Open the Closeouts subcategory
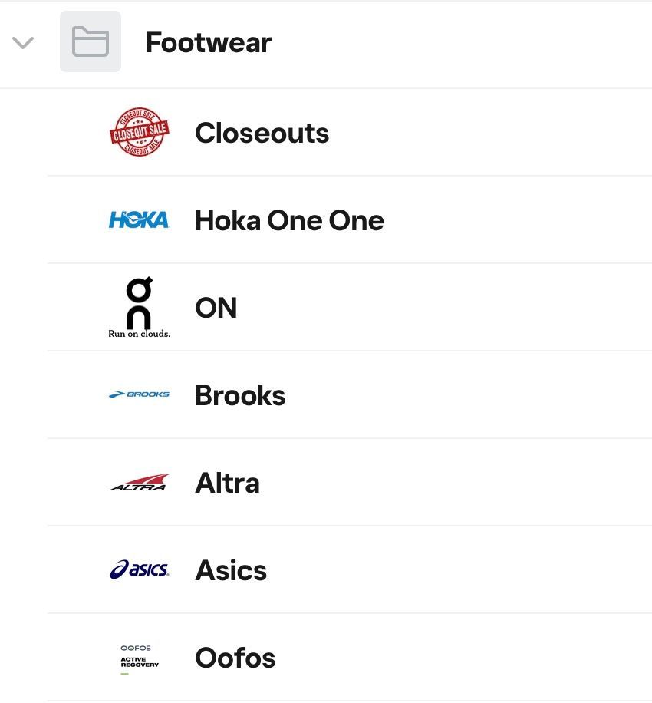The height and width of the screenshot is (703, 652). click(262, 134)
